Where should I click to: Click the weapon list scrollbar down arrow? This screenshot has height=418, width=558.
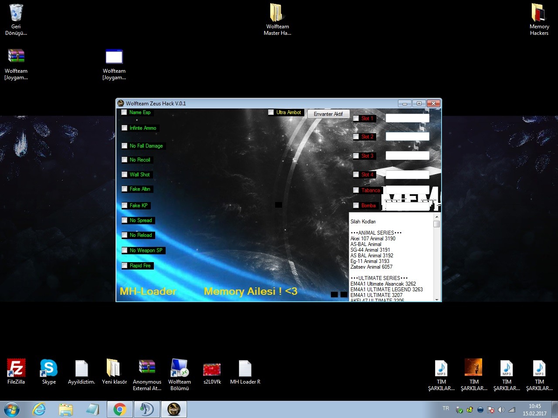click(x=436, y=299)
